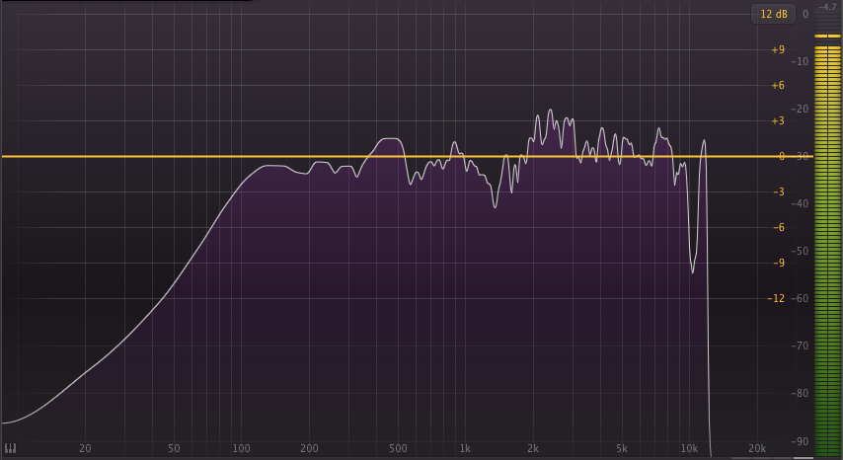Open the 12 dB display range menu

click(x=773, y=14)
